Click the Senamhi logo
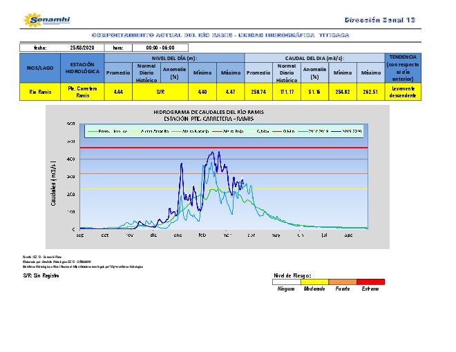Screen dimensions: 456x352 (x=45, y=19)
